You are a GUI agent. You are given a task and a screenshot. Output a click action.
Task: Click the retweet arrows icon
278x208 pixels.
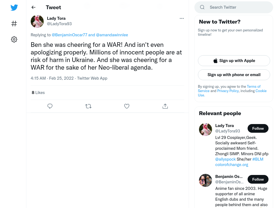click(88, 106)
